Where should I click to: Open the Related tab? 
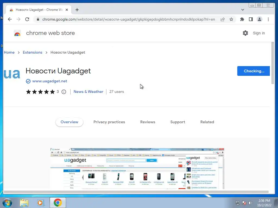(207, 122)
